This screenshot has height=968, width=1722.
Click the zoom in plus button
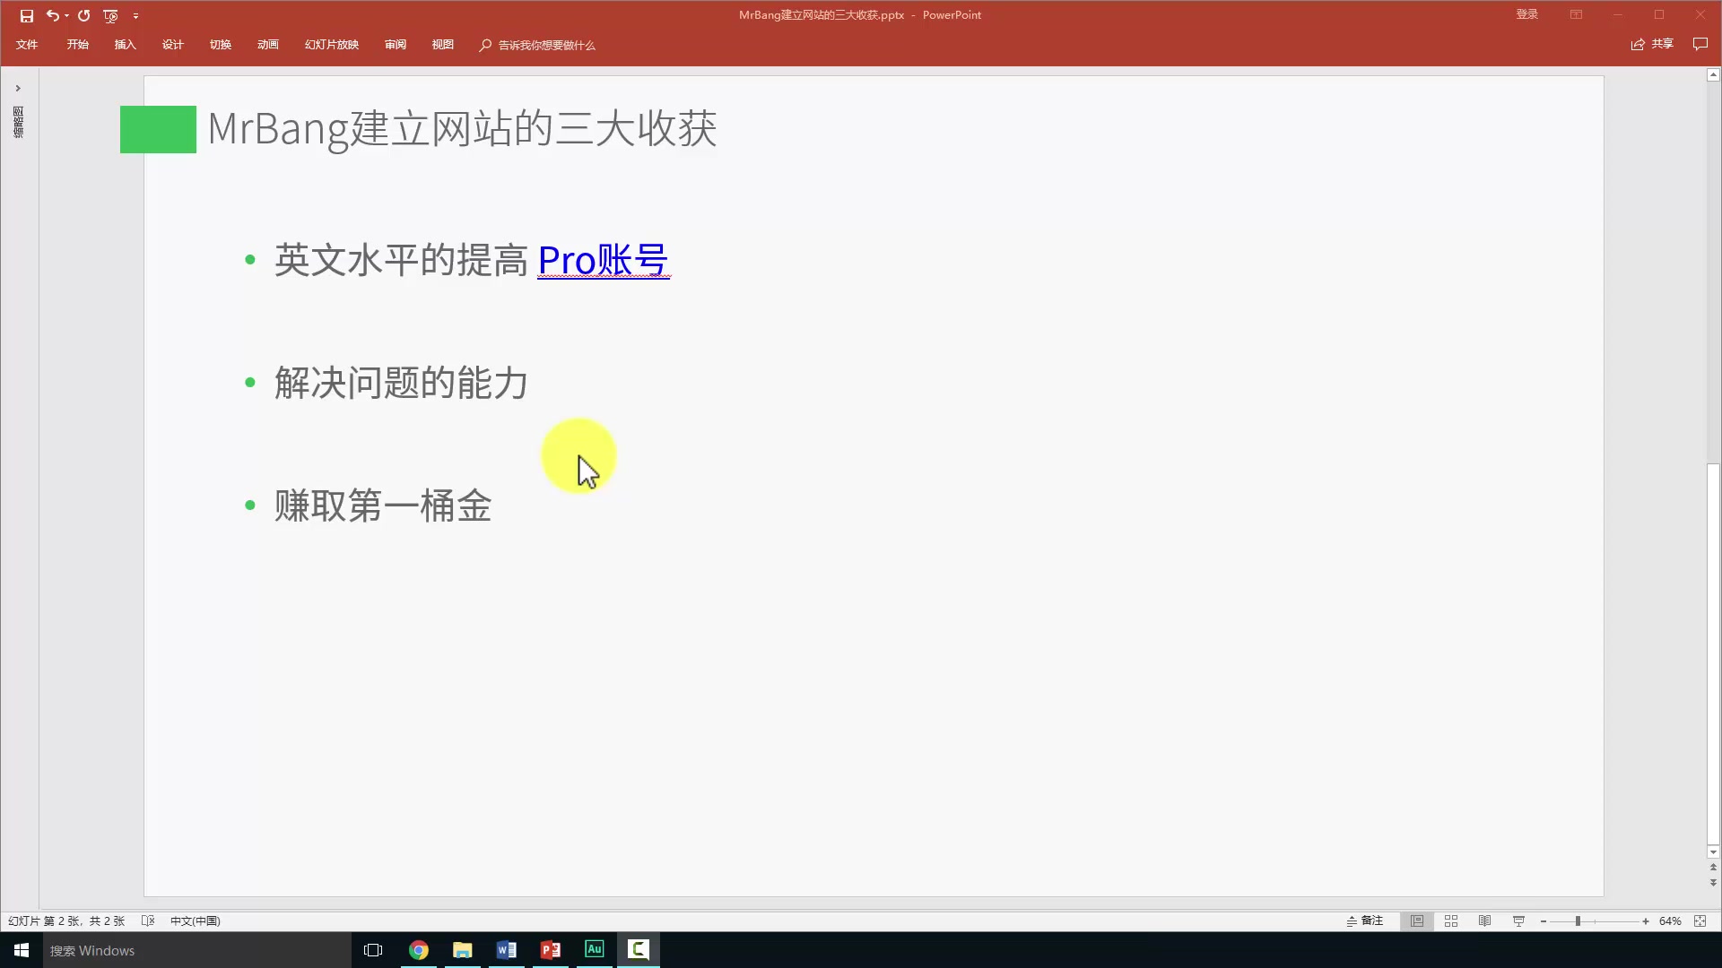tap(1646, 921)
